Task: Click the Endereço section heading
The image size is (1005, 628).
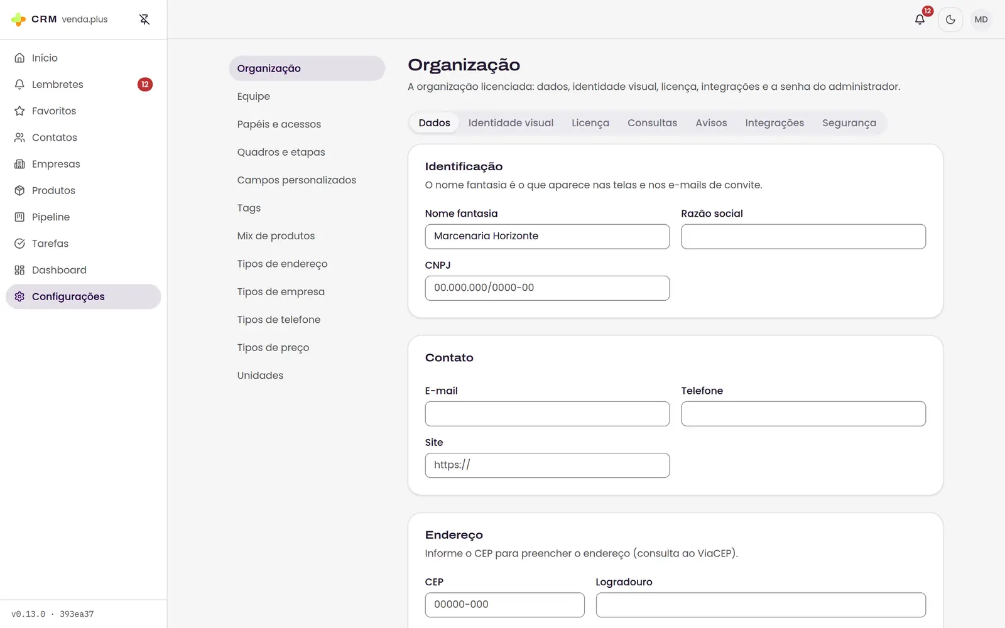Action: point(454,535)
